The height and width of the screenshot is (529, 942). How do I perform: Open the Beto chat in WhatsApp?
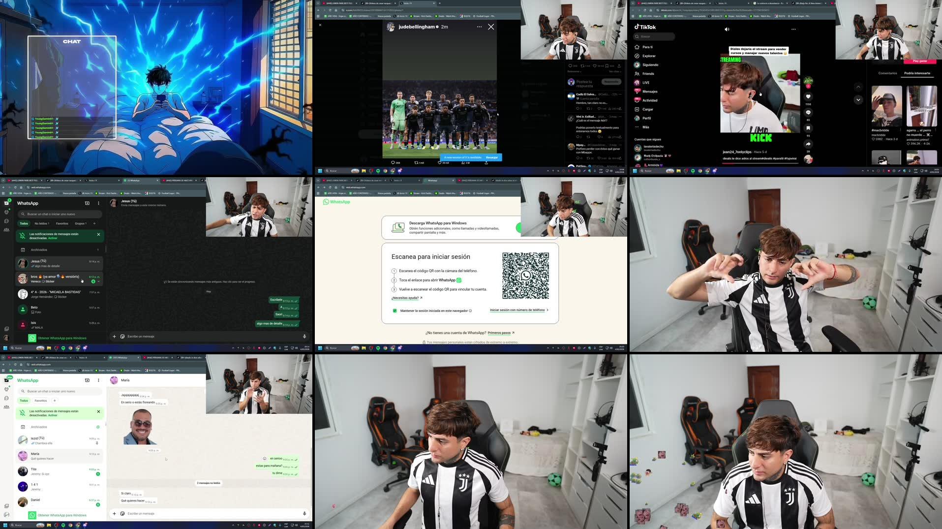point(59,310)
